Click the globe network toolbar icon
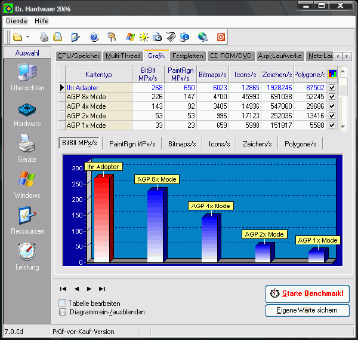358x340 pixels. click(203, 37)
